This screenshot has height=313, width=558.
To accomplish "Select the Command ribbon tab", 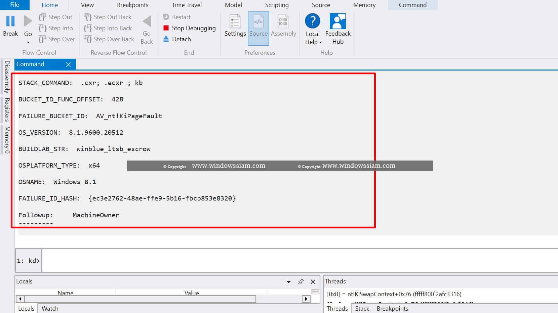I will click(413, 5).
